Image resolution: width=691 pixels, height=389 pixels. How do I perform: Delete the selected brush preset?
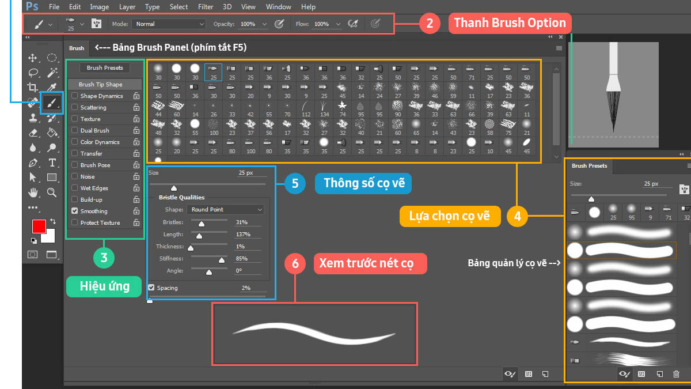tap(676, 374)
